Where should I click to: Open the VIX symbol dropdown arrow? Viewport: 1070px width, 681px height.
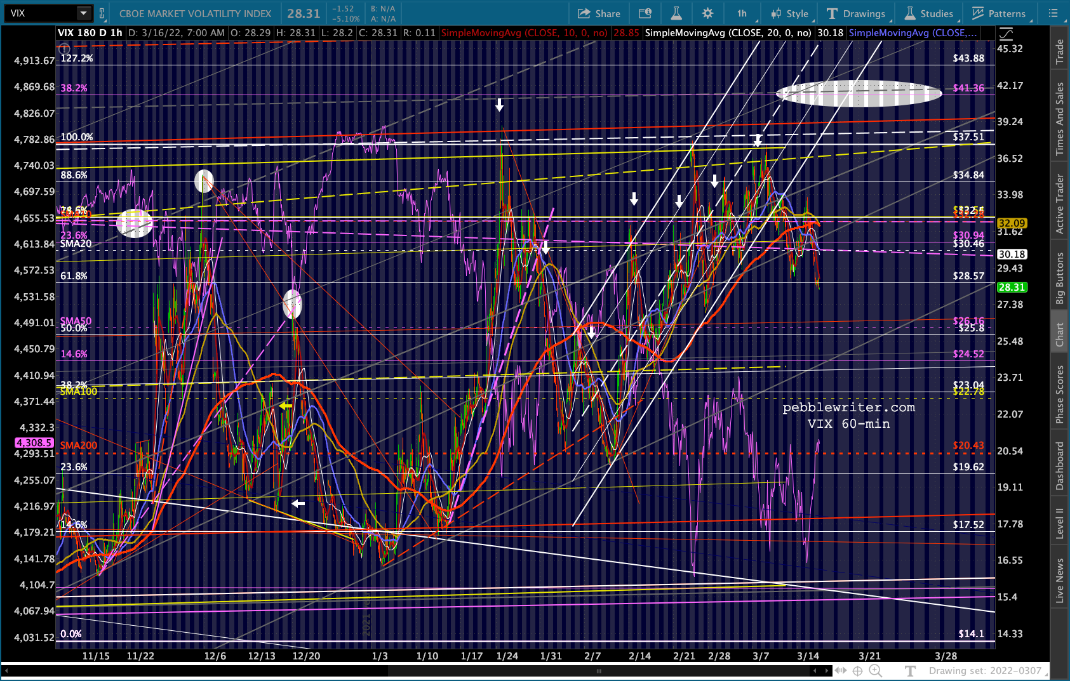point(84,13)
